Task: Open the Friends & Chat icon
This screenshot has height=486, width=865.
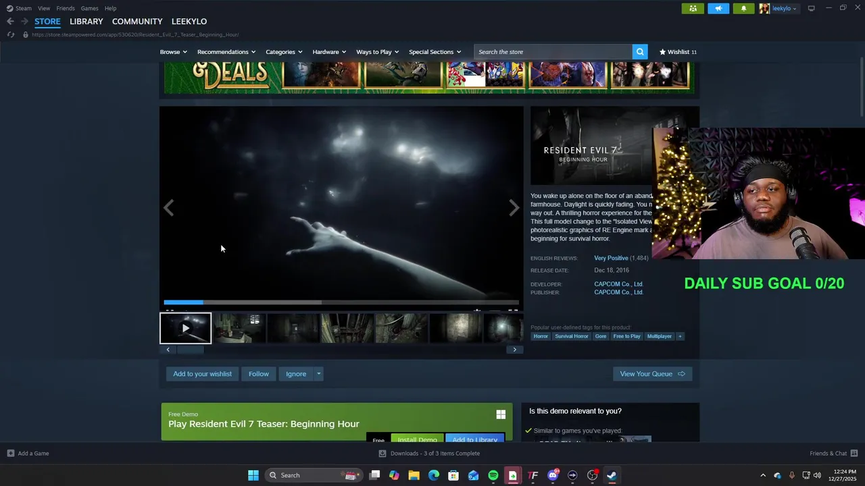Action: [854, 454]
